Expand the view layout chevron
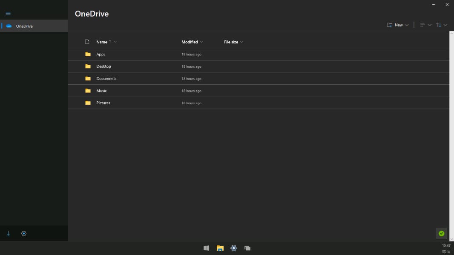Viewport: 454px width, 255px height. (429, 25)
